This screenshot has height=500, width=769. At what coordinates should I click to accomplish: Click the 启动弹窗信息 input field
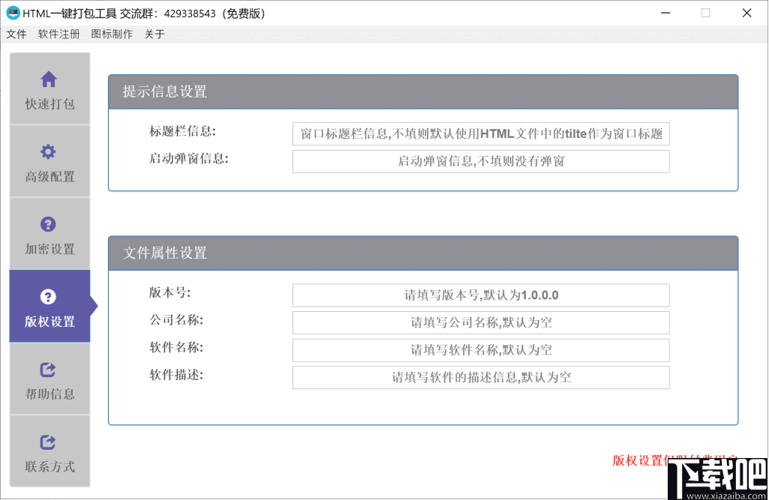pyautogui.click(x=481, y=161)
